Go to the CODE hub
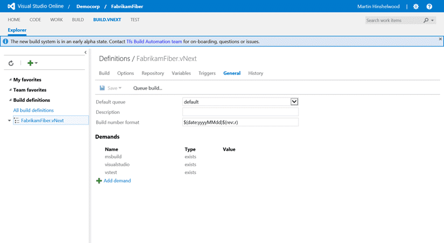Image resolution: width=444 pixels, height=243 pixels. click(35, 20)
